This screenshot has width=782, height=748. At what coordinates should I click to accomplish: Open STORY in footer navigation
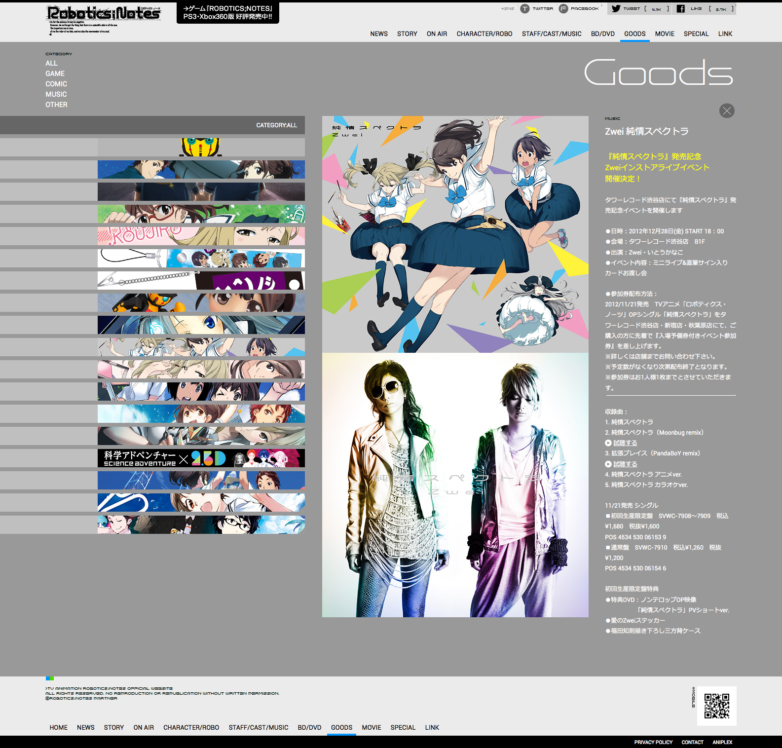coord(114,728)
